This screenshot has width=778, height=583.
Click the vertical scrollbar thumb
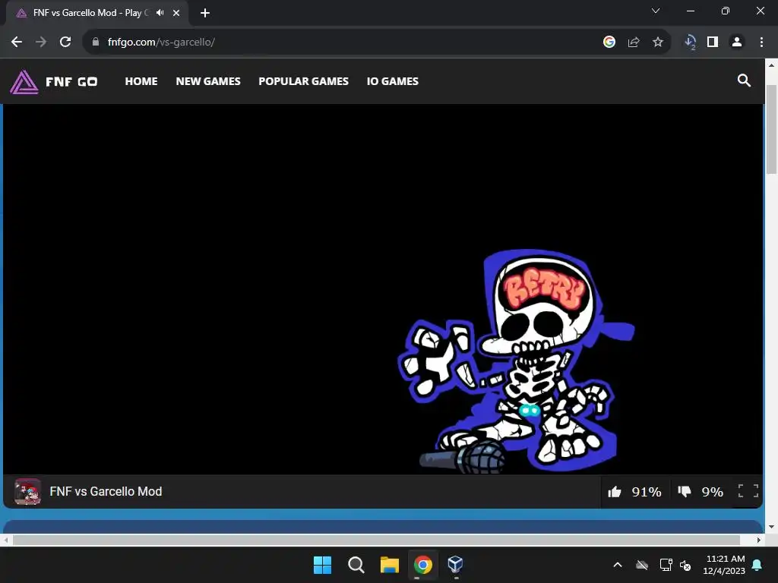pos(771,129)
